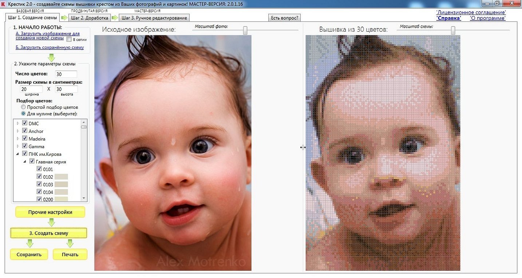
Task: Uncheck the Madeira checkbox
Action: 25,138
